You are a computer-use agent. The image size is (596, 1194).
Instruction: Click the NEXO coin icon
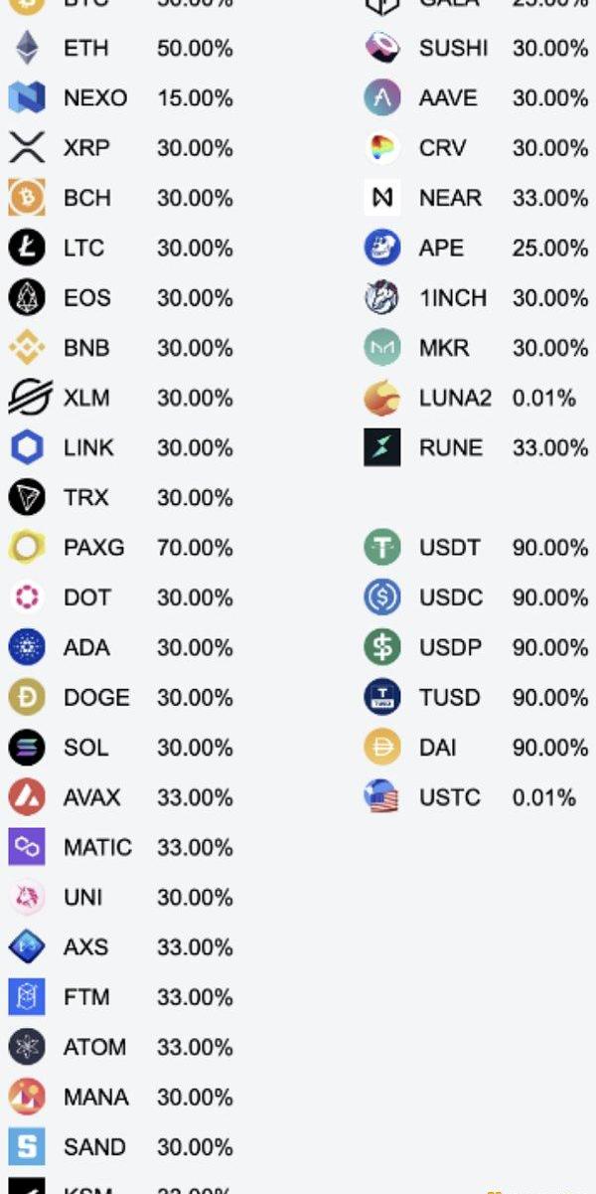point(27,97)
